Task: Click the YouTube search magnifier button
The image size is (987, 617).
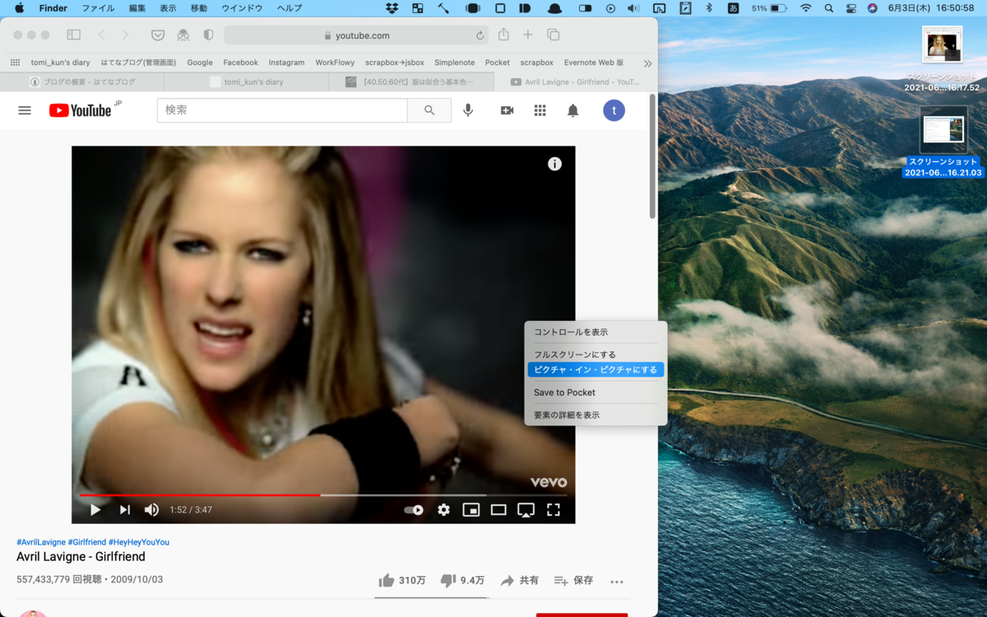Action: [x=429, y=110]
